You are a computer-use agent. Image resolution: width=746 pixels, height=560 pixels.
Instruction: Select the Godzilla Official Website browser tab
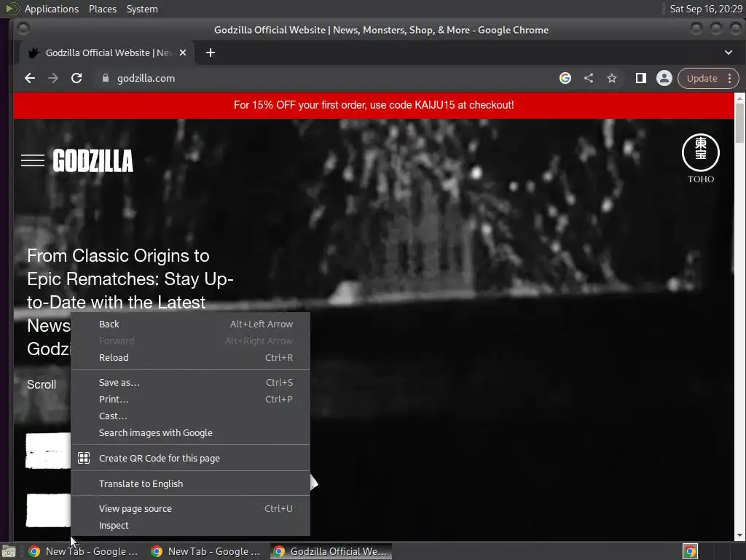[106, 52]
